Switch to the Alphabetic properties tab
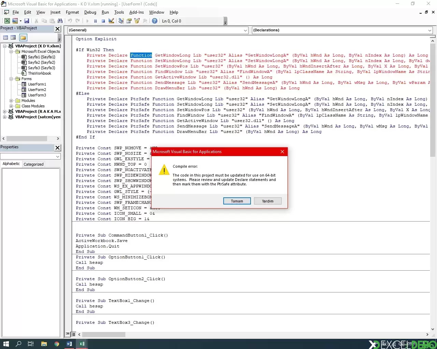The image size is (437, 349). pyautogui.click(x=11, y=164)
